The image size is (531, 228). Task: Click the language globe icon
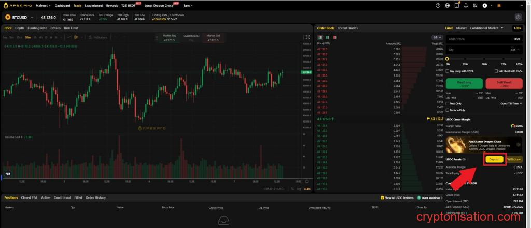[448, 6]
